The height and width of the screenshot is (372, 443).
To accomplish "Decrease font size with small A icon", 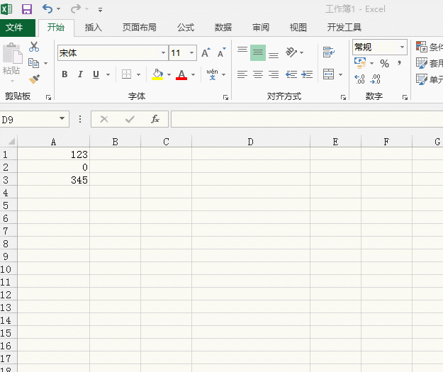I will 221,52.
